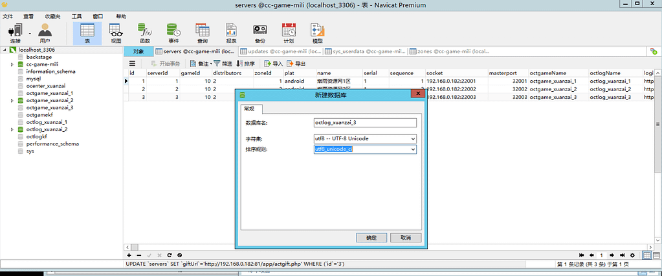Image resolution: width=662 pixels, height=276 pixels.
Task: Open the 查询 (Query) toolbar icon
Action: (x=203, y=34)
